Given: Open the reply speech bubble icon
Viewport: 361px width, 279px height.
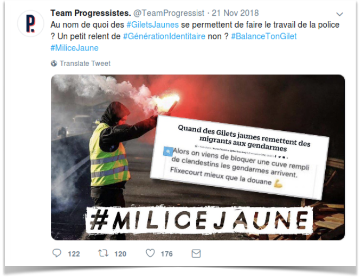Looking at the screenshot, I should point(56,253).
